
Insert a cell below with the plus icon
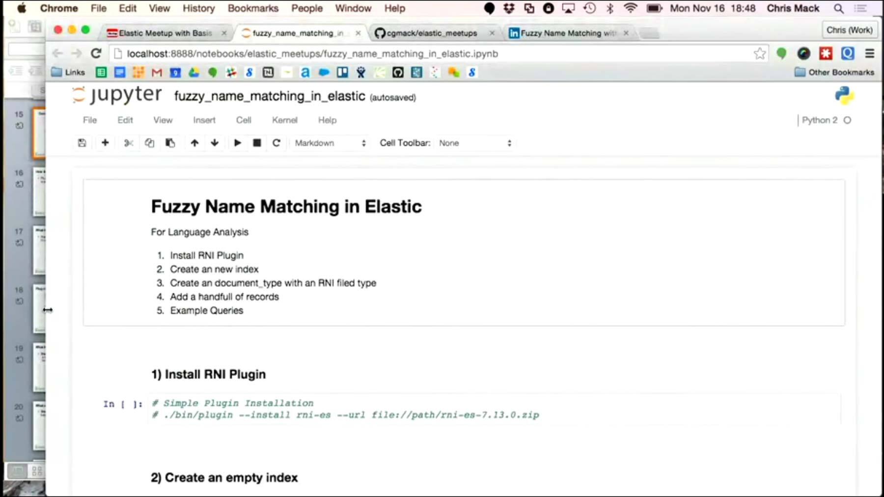click(105, 142)
